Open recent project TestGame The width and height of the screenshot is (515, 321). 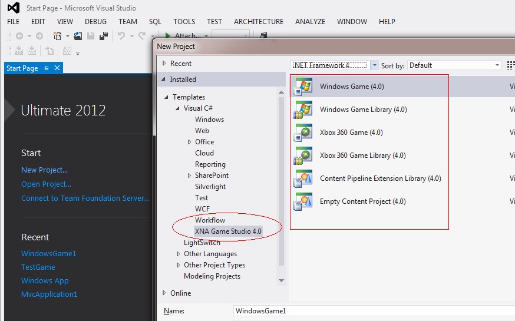tap(38, 267)
